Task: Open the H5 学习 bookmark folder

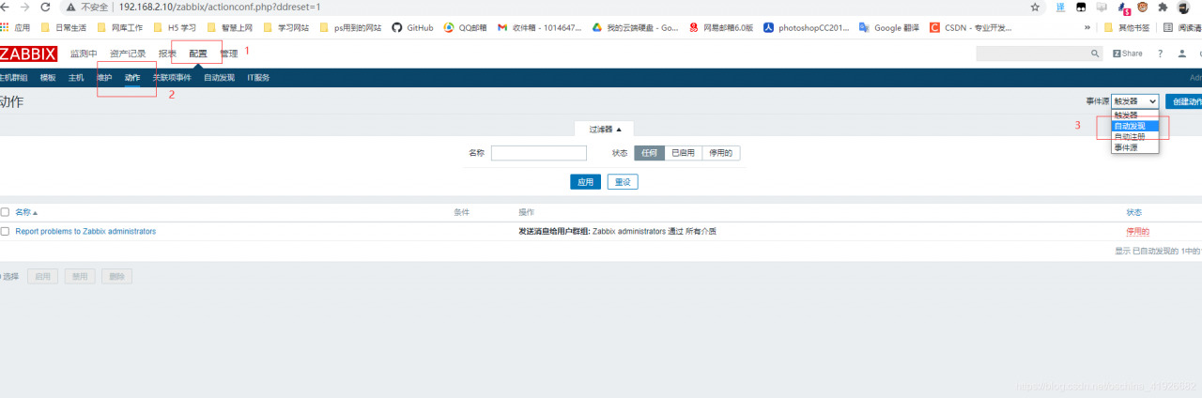Action: [176, 27]
